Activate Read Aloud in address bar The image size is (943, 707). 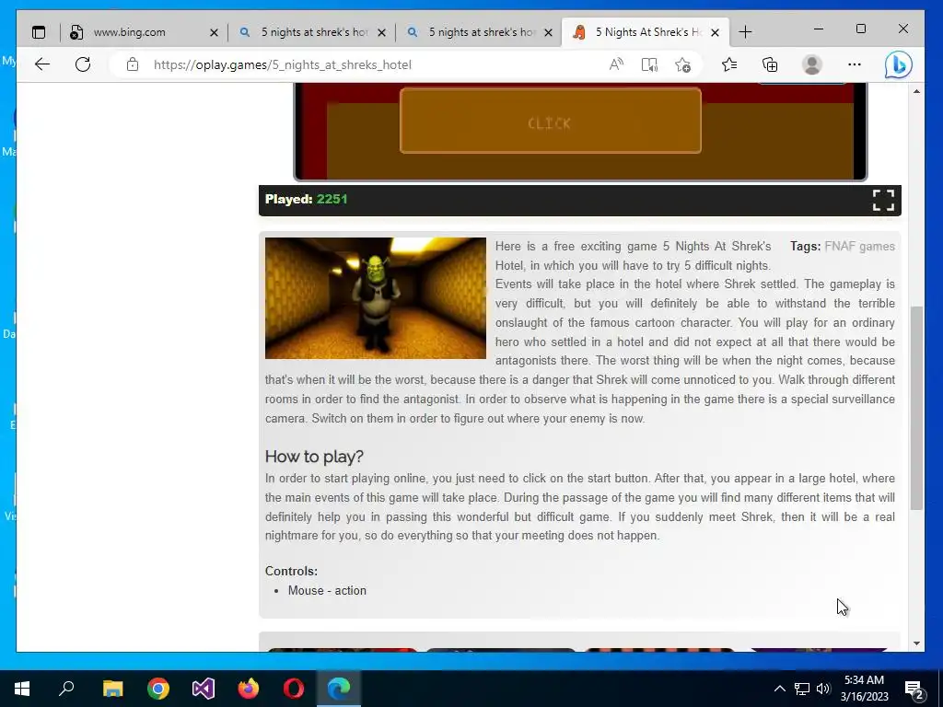616,64
